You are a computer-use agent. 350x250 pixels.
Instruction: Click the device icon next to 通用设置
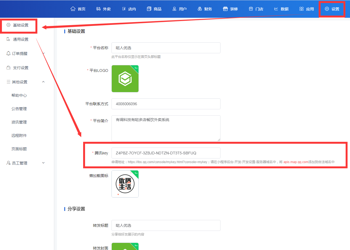[x=8, y=39]
